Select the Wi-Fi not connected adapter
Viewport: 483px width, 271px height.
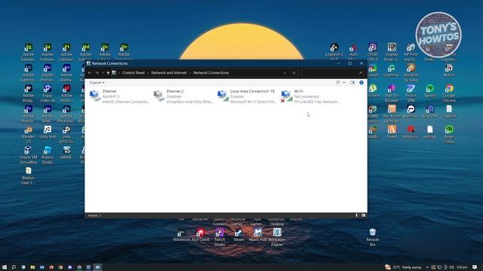click(310, 96)
